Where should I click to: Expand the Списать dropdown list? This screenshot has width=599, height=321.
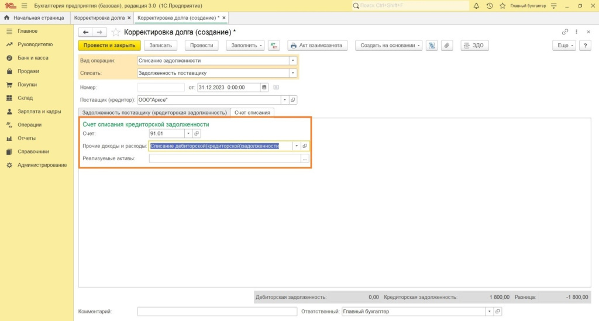293,73
